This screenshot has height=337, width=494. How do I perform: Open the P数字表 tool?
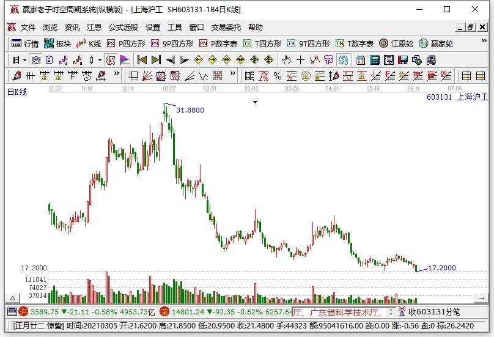coord(218,43)
